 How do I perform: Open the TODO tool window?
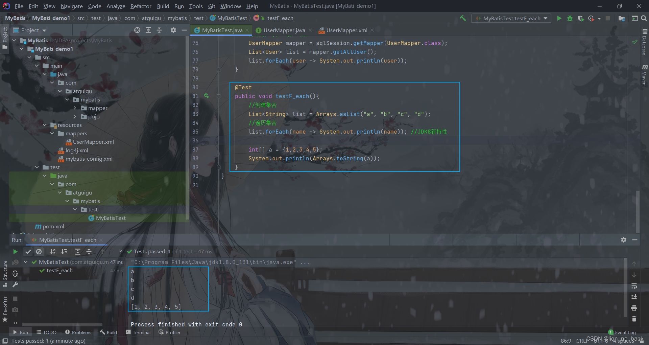tap(46, 332)
